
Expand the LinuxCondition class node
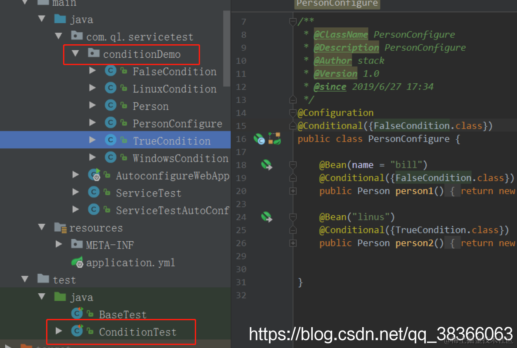[x=93, y=88]
